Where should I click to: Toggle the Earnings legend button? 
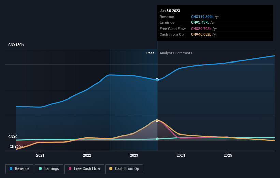tap(49, 169)
